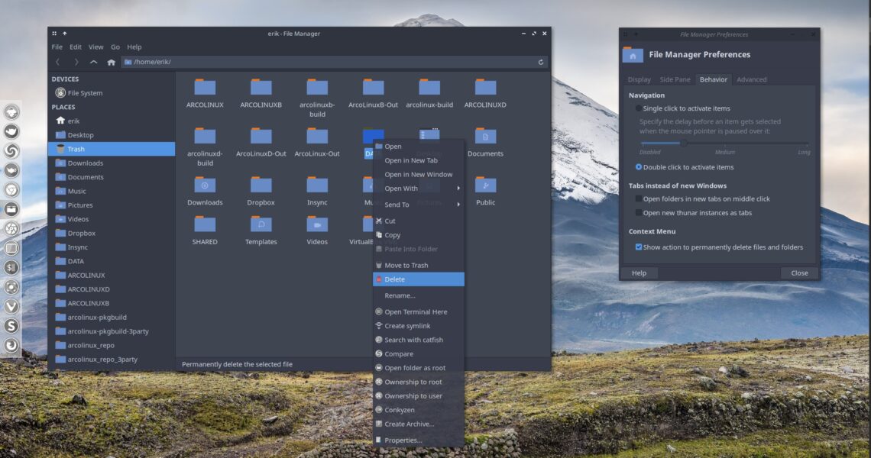
Task: Click the Help button in Preferences
Action: pyautogui.click(x=639, y=273)
